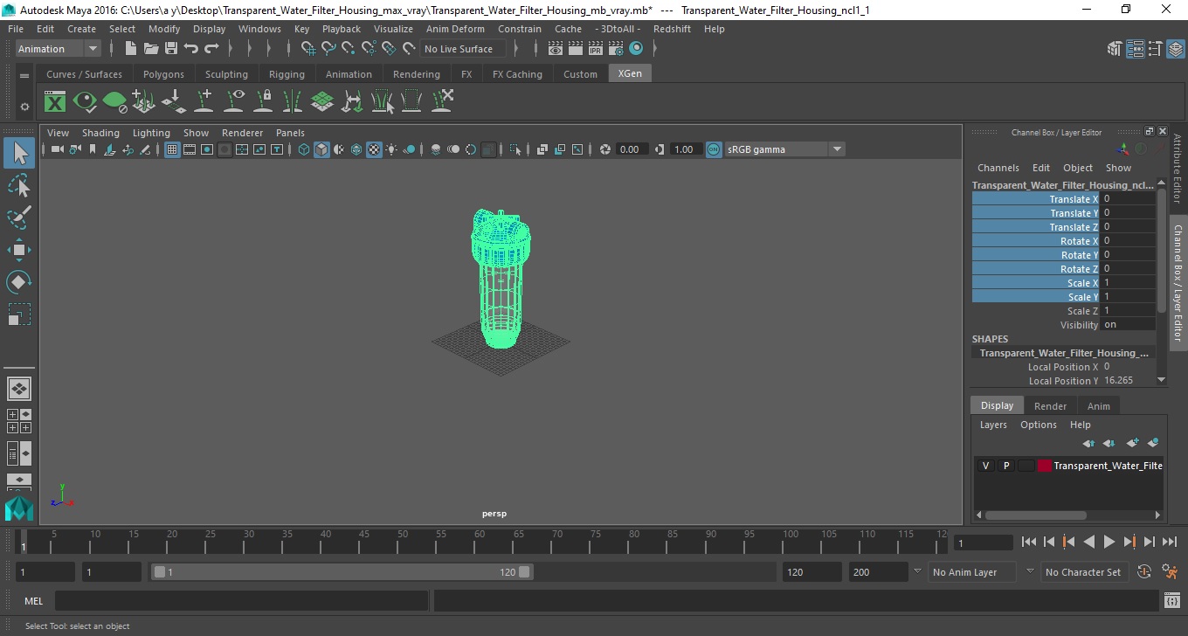
Task: Choose the Rotate tool in toolbox
Action: coord(19,282)
